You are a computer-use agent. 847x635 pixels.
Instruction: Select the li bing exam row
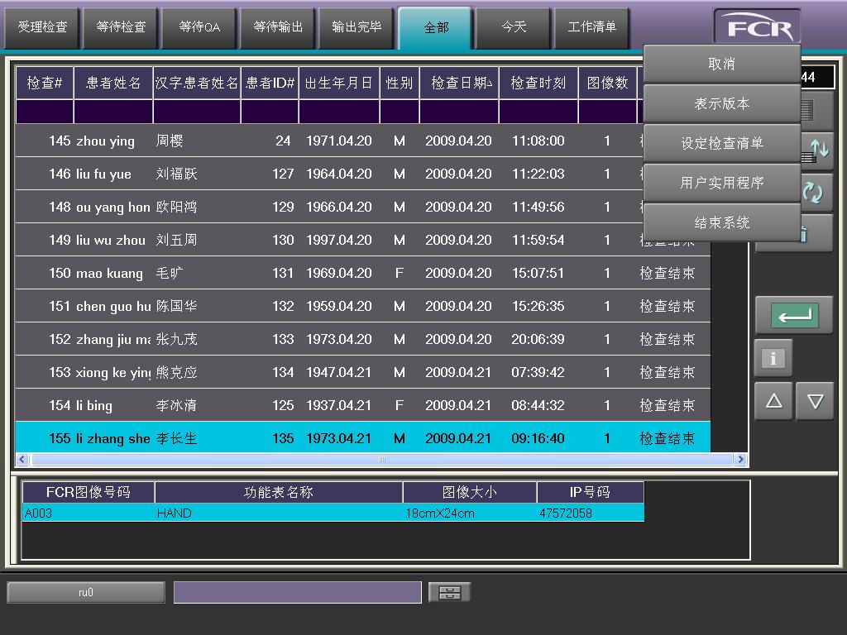coord(362,405)
